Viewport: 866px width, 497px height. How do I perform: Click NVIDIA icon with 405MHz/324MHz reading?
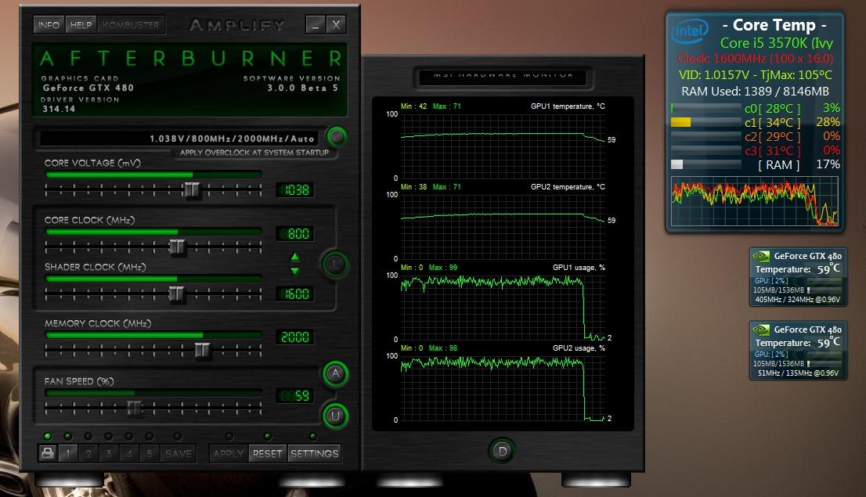pos(762,256)
